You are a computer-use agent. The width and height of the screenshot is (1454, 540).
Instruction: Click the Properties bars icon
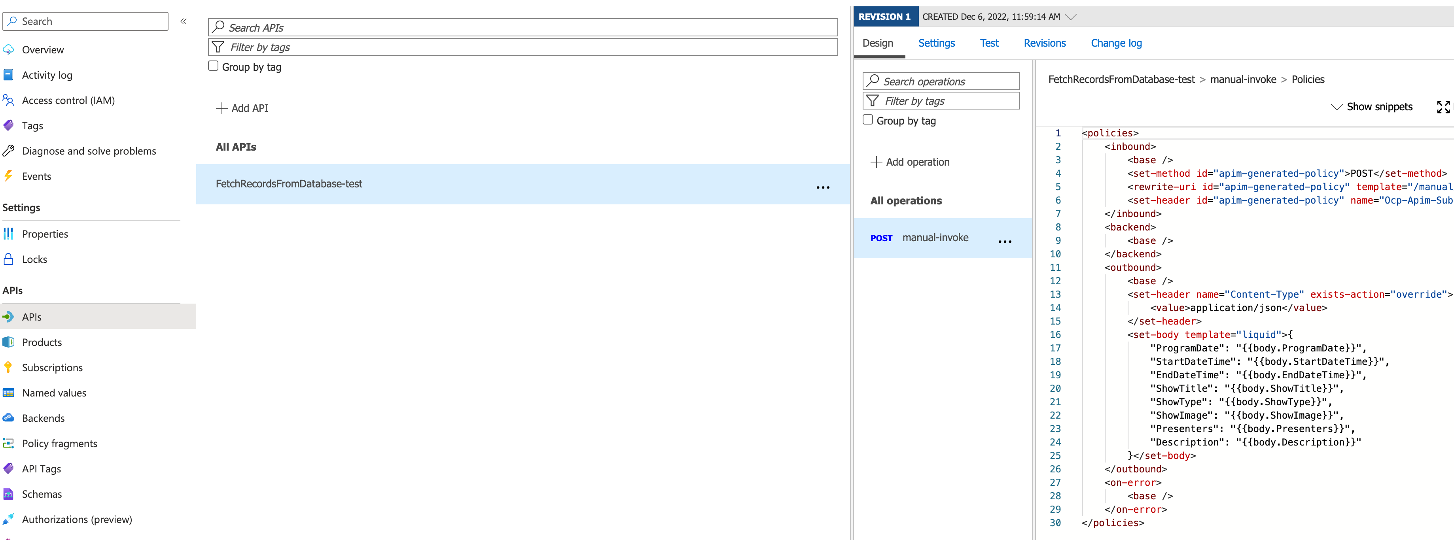(x=8, y=234)
